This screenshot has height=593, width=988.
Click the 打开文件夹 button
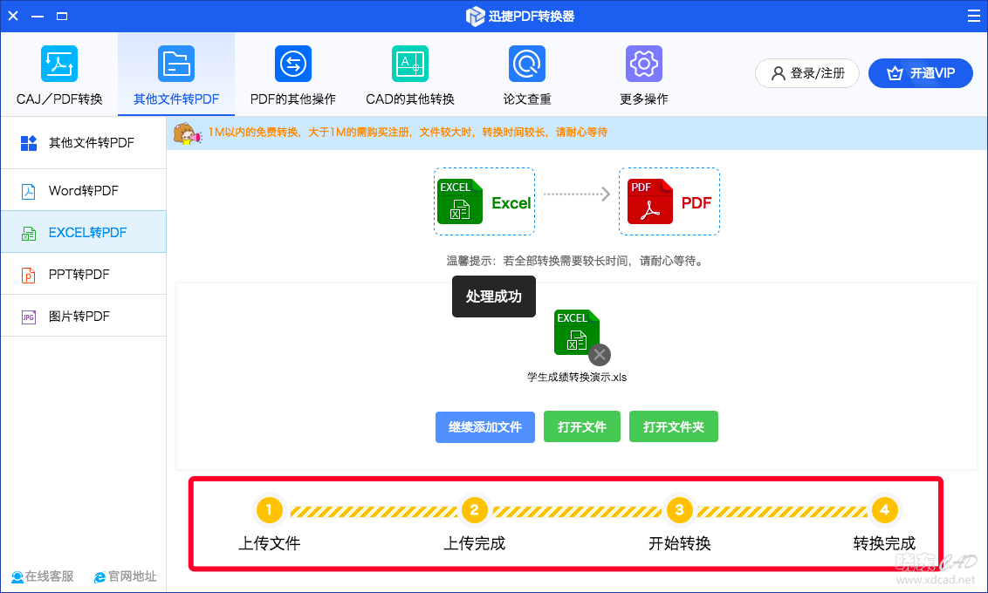click(674, 426)
